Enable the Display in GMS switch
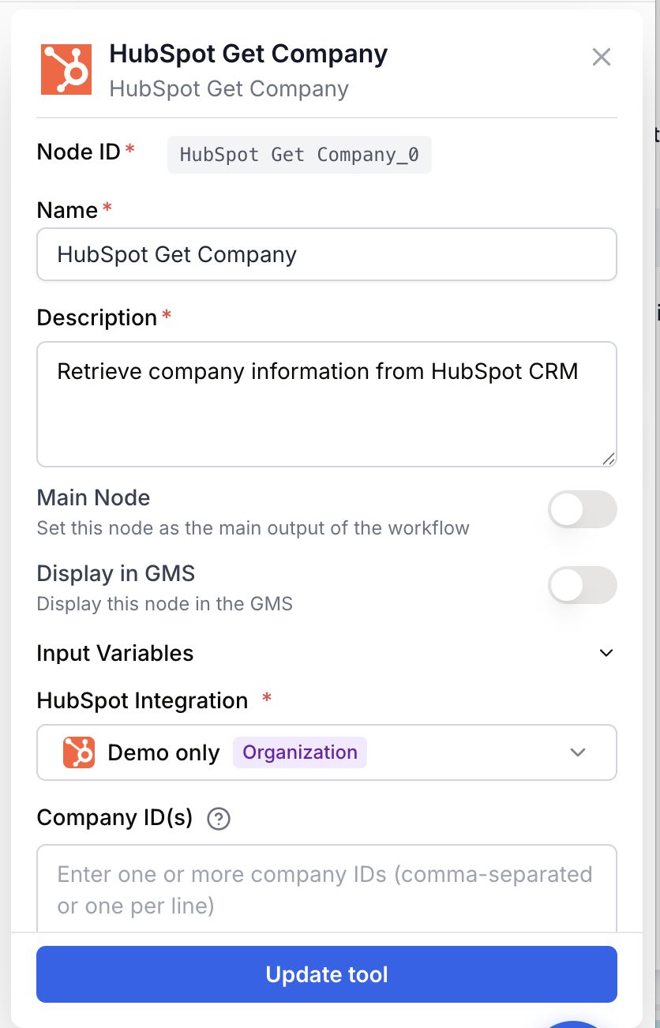Screen dimensions: 660x1028 [583, 585]
